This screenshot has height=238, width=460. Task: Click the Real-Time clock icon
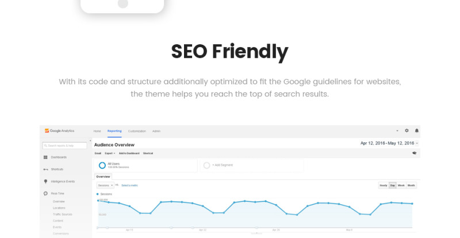tap(45, 193)
